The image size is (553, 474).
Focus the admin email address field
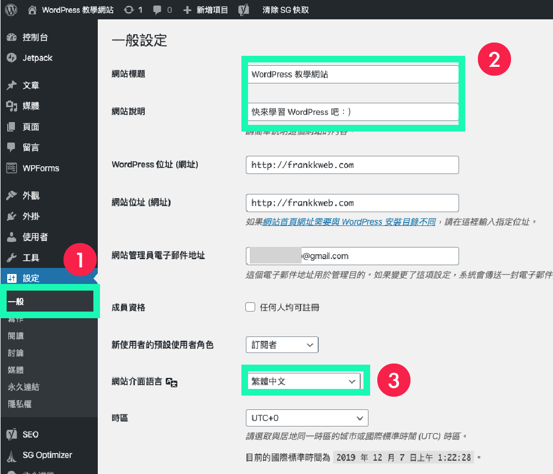point(352,256)
